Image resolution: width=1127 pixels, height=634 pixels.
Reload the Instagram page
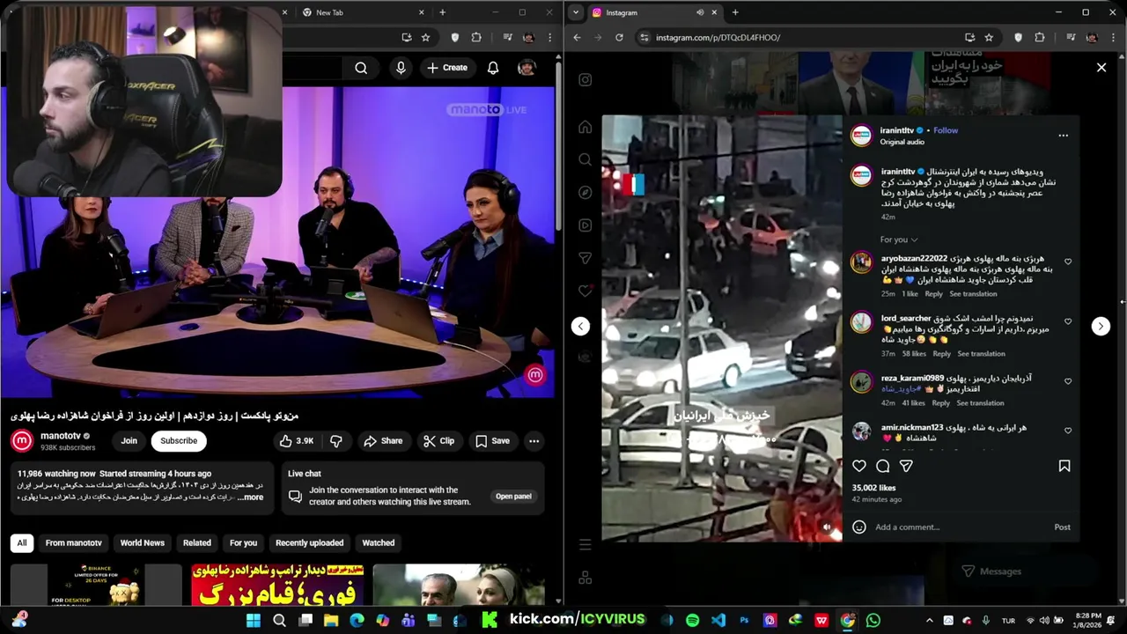tap(619, 38)
